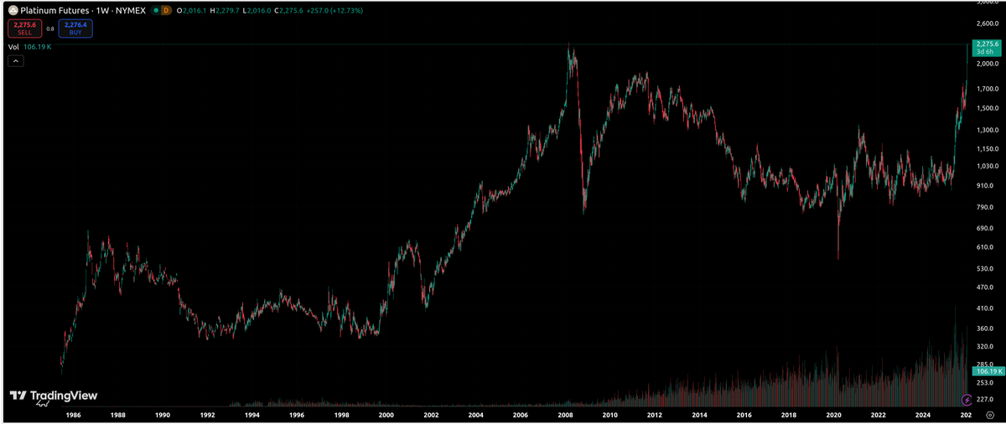Click the 2010 year label on time axis
This screenshot has width=1006, height=424.
609,415
